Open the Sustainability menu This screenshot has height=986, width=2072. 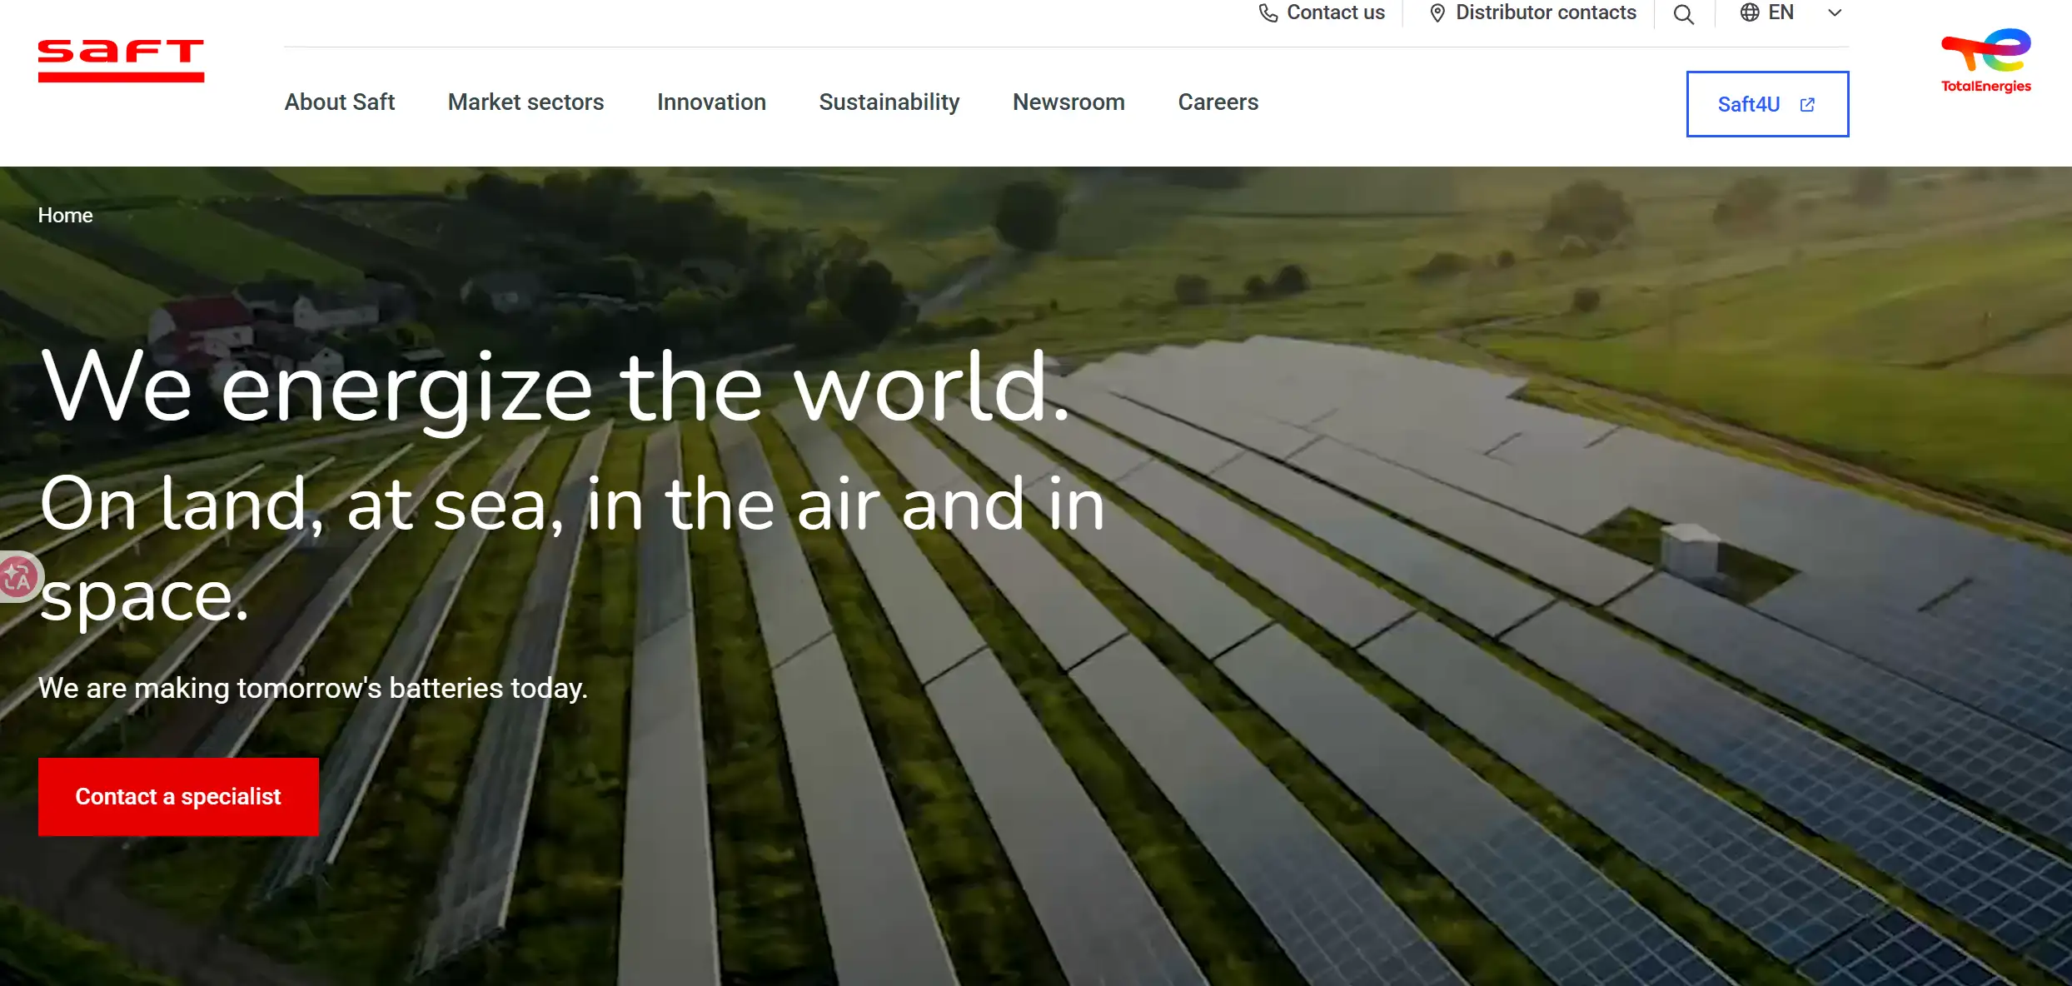click(889, 102)
